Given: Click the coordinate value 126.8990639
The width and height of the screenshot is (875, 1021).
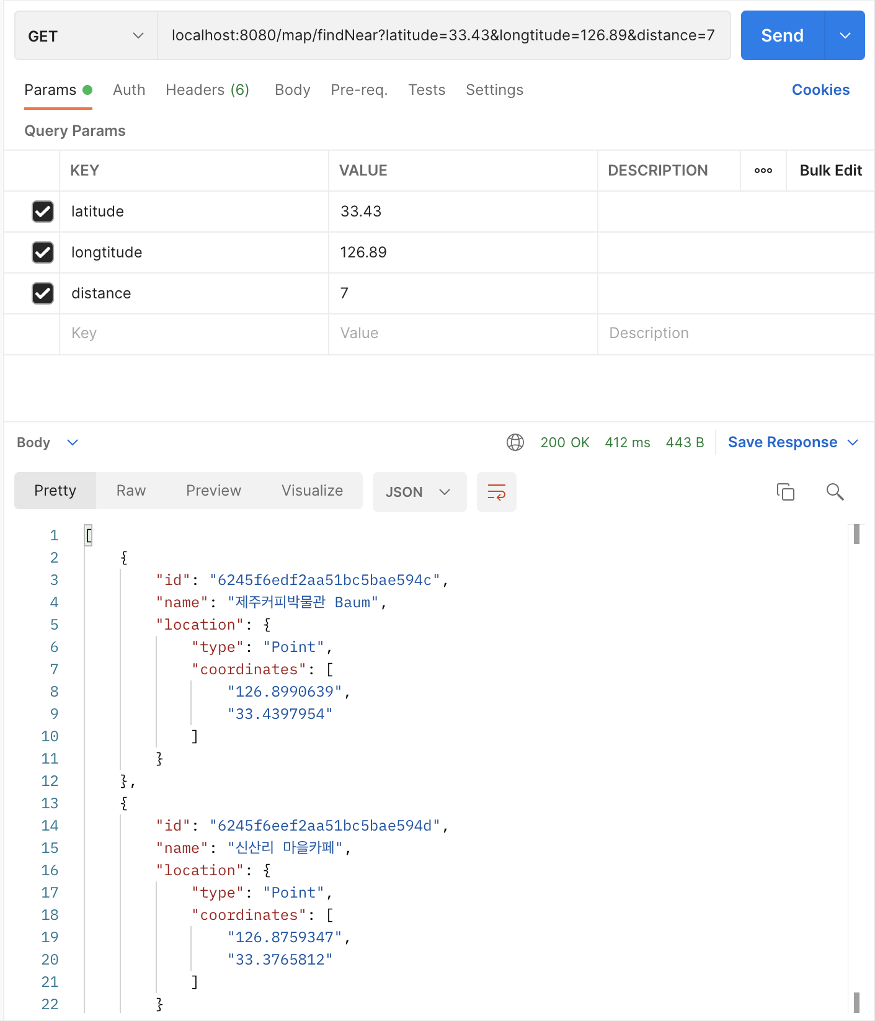Looking at the screenshot, I should [285, 692].
